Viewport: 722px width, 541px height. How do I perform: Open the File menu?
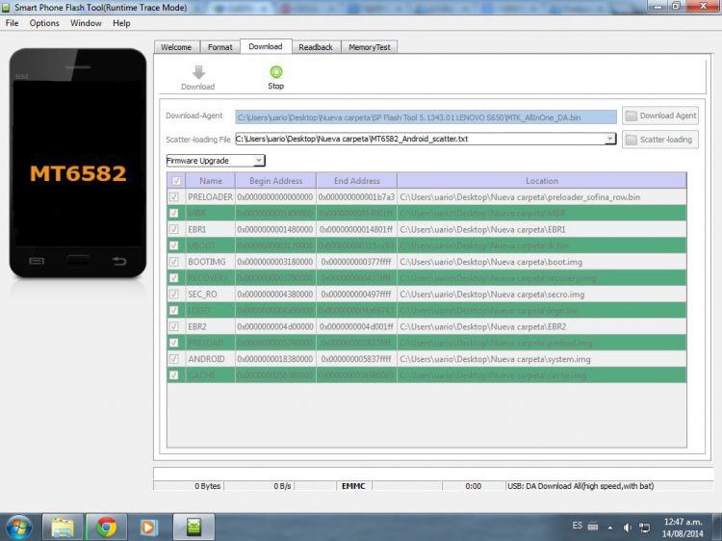12,23
